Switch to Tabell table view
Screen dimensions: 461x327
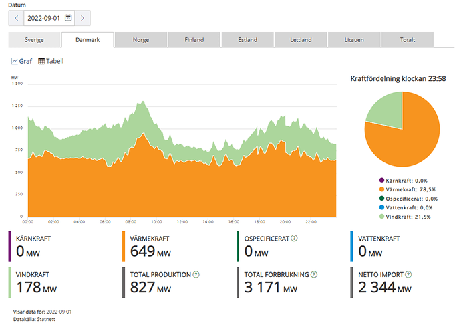[51, 61]
